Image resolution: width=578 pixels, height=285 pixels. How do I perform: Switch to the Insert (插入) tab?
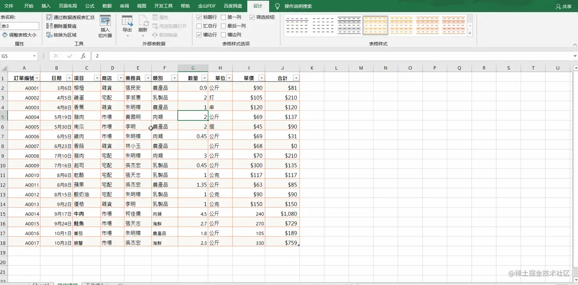(x=46, y=6)
